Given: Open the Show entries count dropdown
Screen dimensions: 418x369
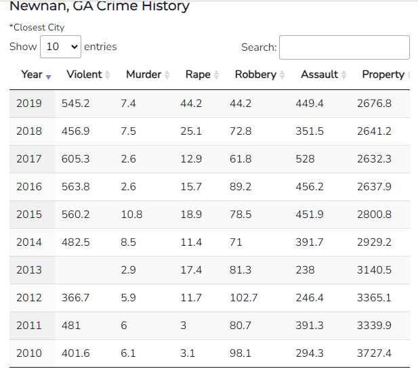Looking at the screenshot, I should click(60, 47).
